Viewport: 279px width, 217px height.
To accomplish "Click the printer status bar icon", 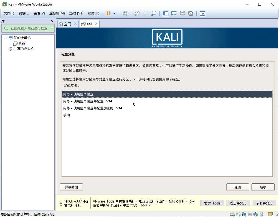I will click(x=250, y=214).
